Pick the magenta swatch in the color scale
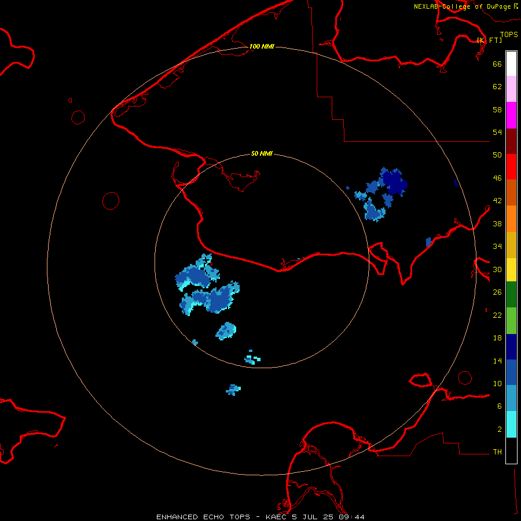This screenshot has width=521, height=521. pyautogui.click(x=511, y=115)
